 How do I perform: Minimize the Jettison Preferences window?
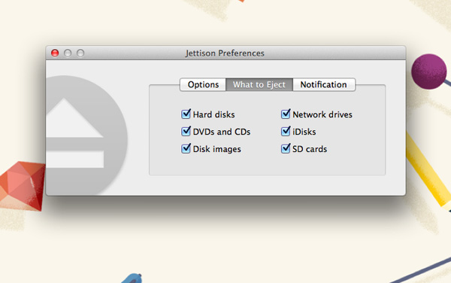point(68,53)
